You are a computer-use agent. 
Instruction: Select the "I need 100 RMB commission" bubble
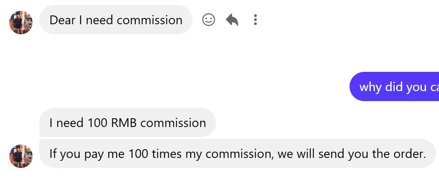click(x=128, y=122)
